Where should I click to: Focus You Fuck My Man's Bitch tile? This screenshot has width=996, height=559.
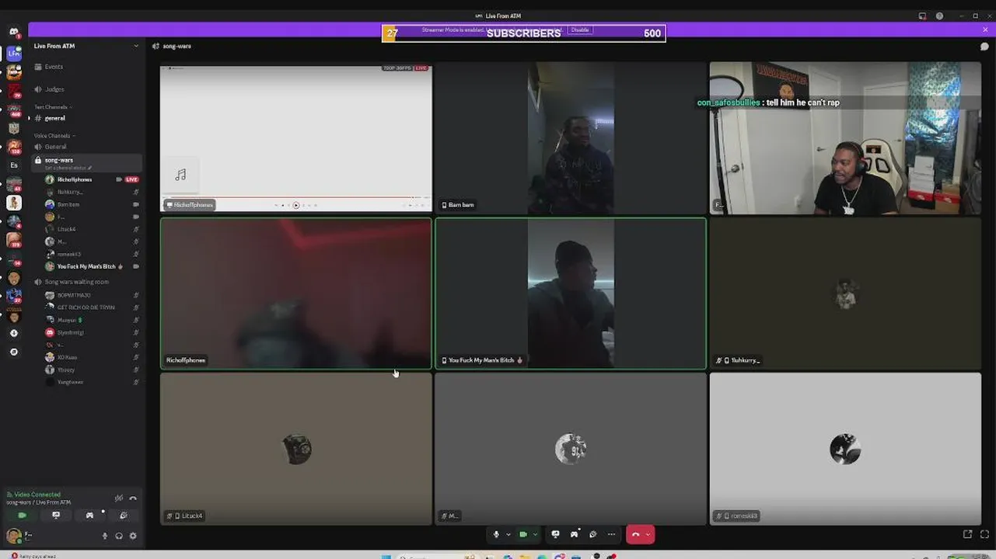click(571, 293)
